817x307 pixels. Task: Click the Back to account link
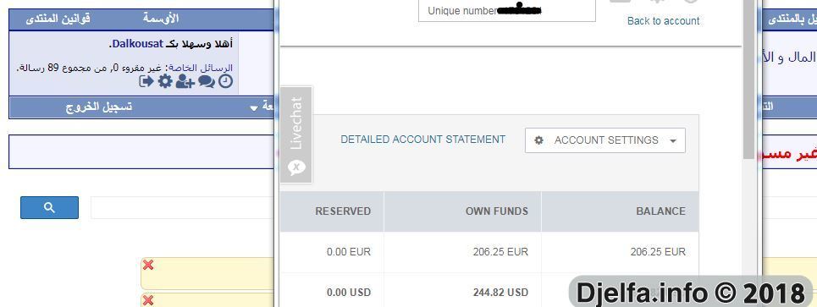(663, 21)
